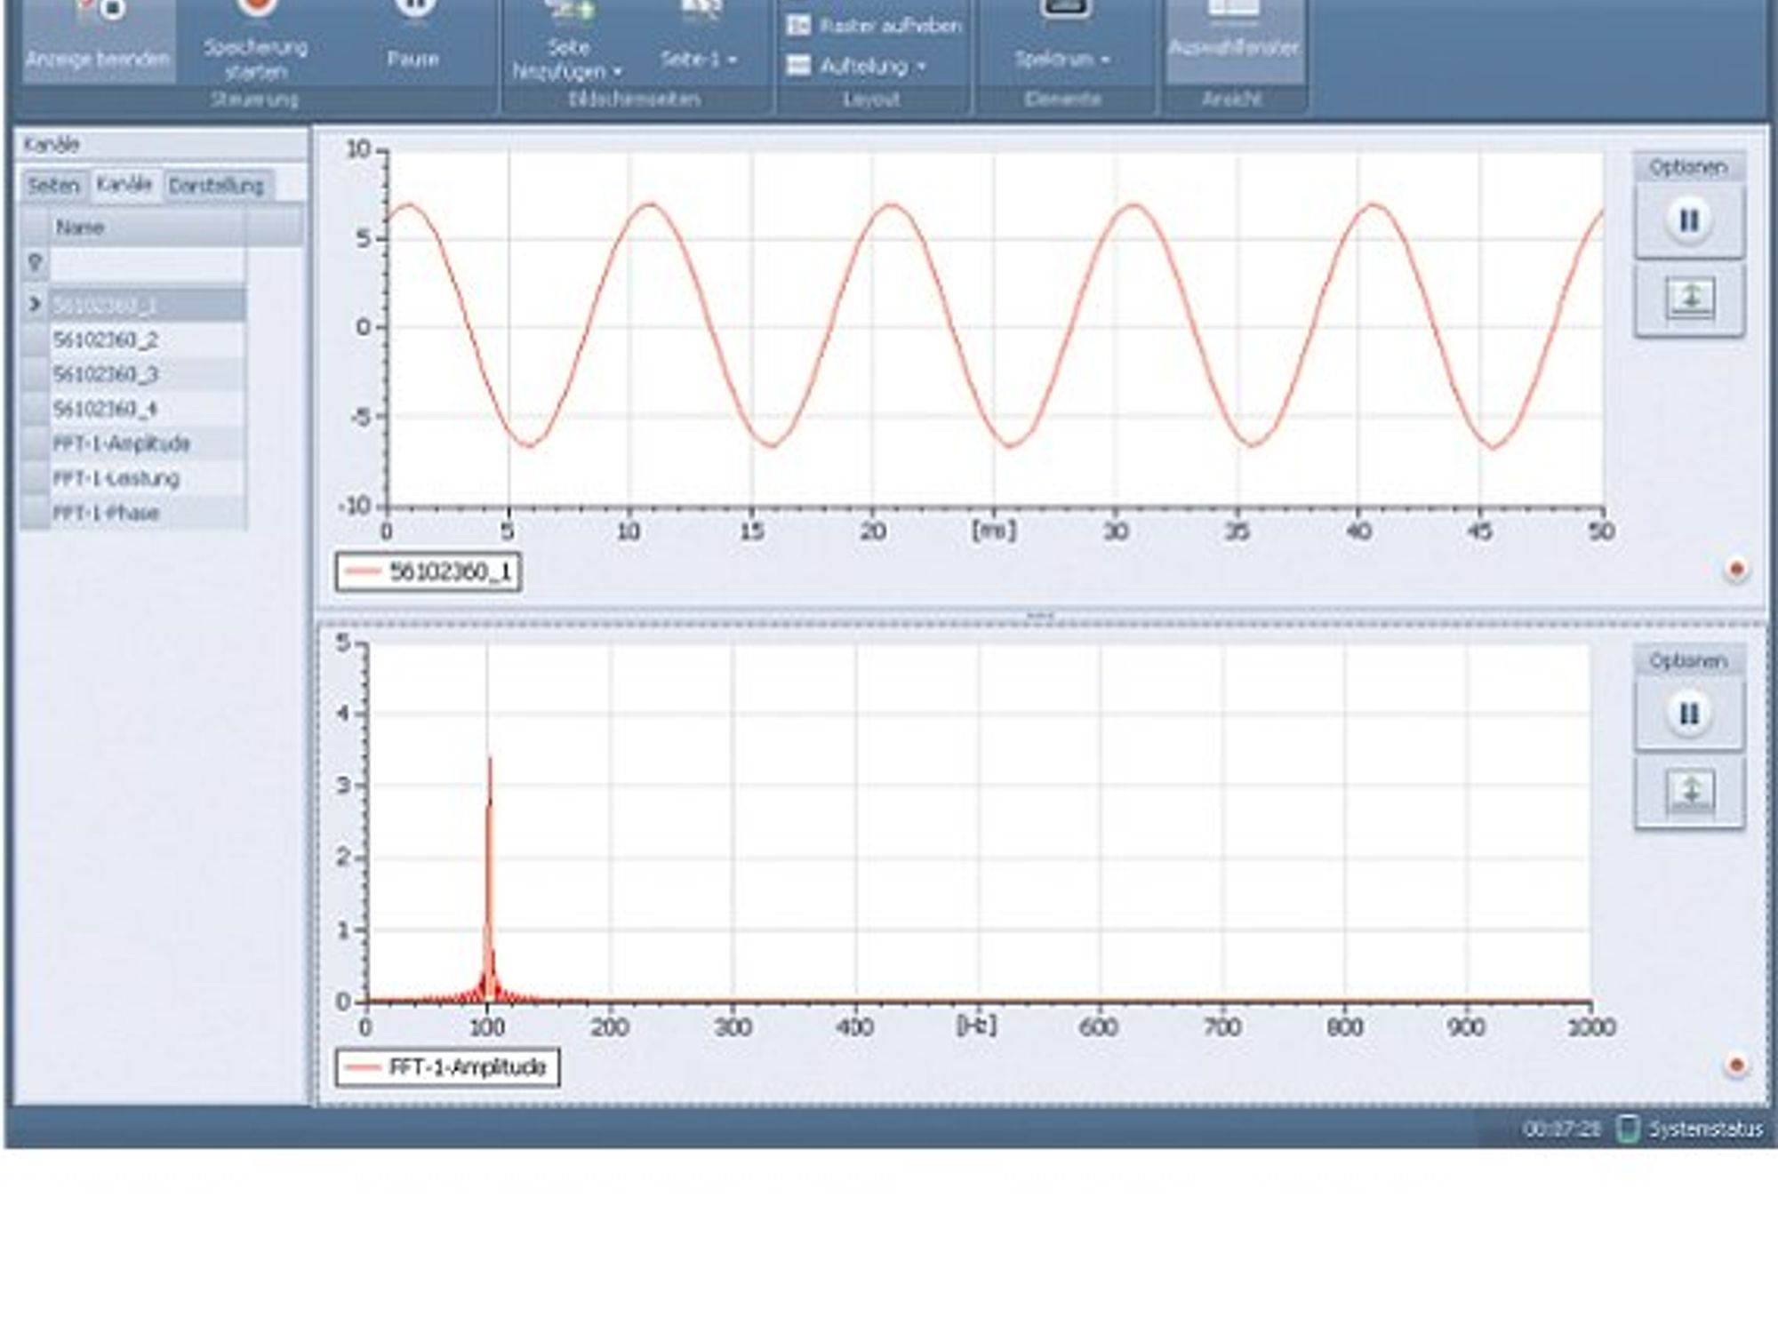Click the [Hz] axis unit label

[x=976, y=1026]
